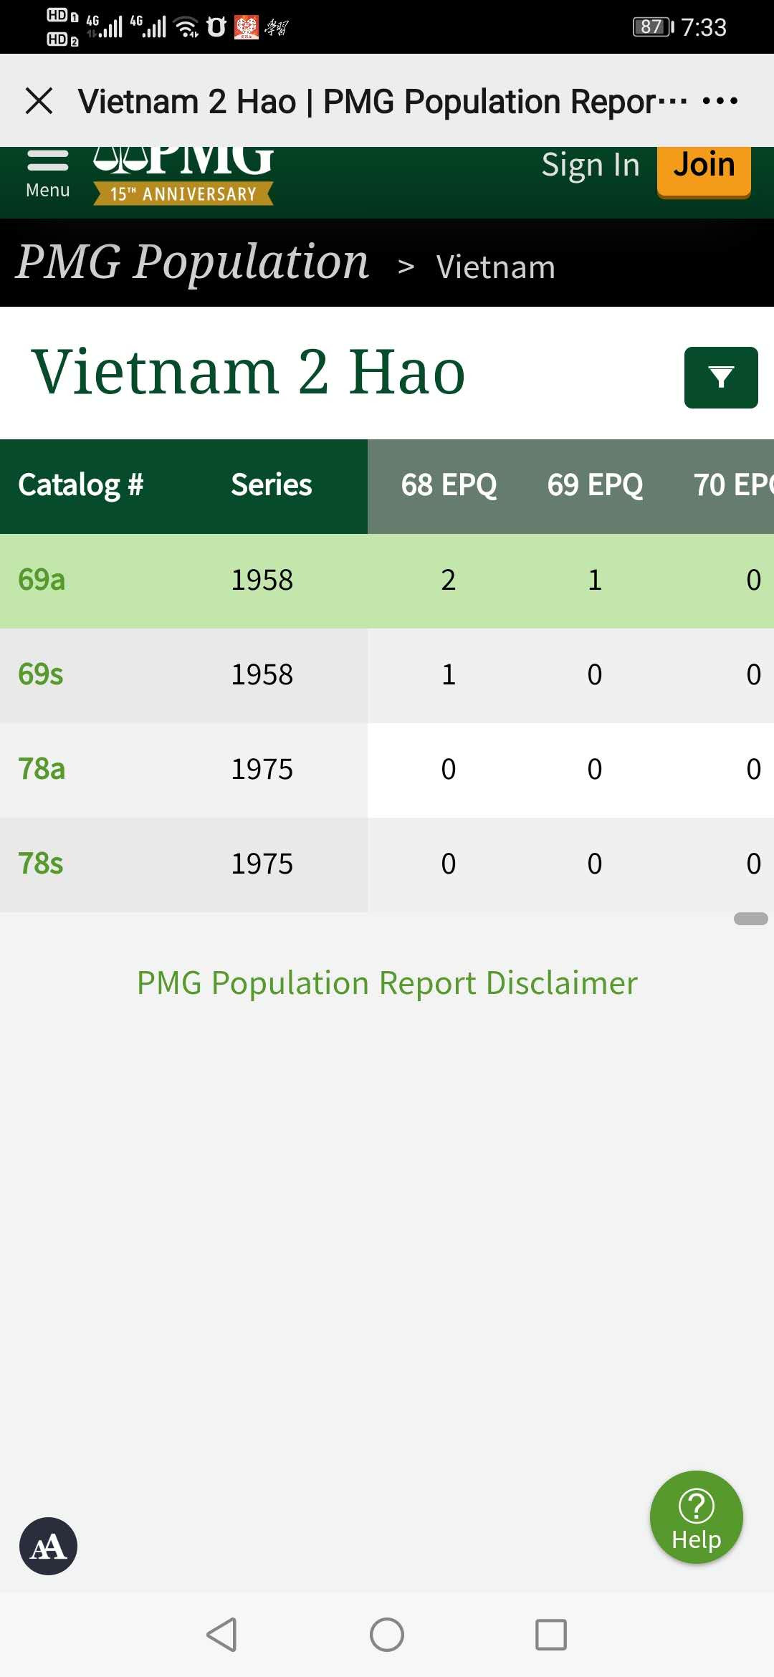Navigate to PMG Population breadcrumb

tap(192, 262)
